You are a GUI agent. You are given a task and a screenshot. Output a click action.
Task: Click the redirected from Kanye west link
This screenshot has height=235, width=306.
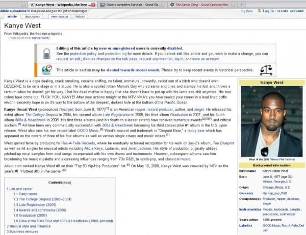coord(41,38)
